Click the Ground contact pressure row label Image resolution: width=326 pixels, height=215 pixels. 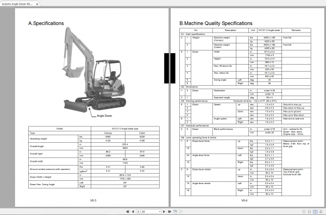pyautogui.click(x=50, y=169)
